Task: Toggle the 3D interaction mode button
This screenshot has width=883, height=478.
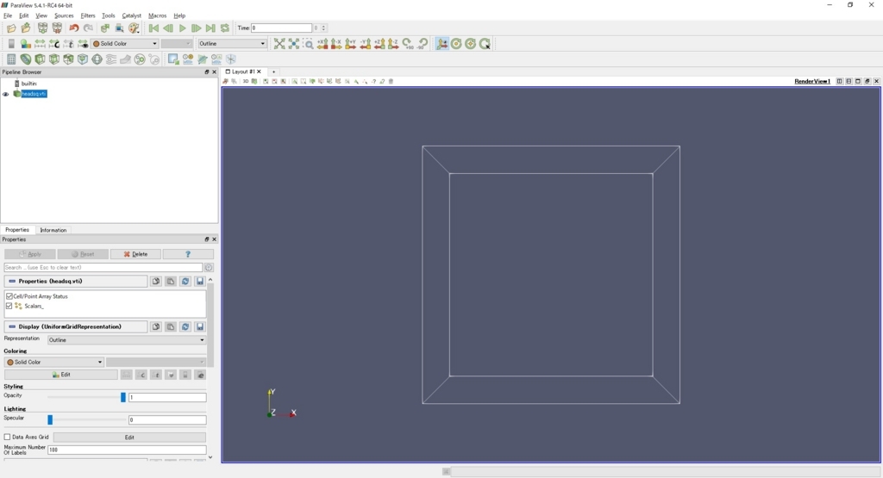Action: 246,82
